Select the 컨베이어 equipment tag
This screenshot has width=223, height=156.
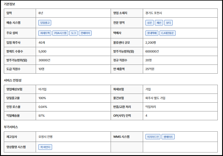tap(85, 33)
